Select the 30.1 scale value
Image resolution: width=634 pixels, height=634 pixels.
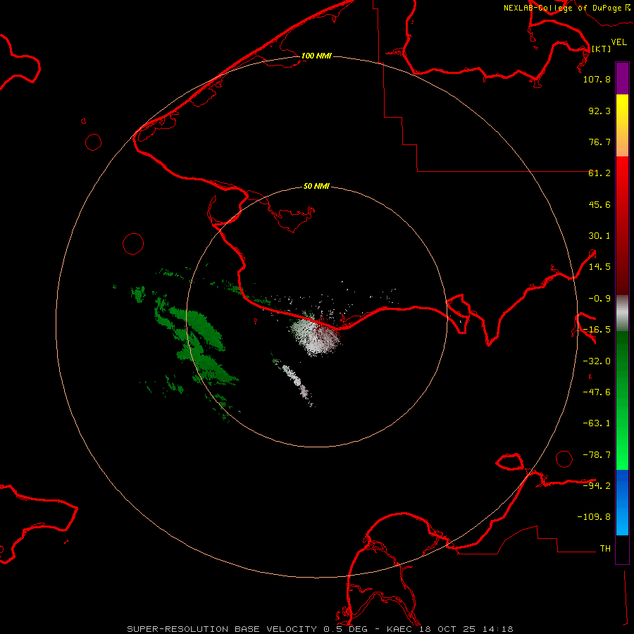(x=599, y=236)
